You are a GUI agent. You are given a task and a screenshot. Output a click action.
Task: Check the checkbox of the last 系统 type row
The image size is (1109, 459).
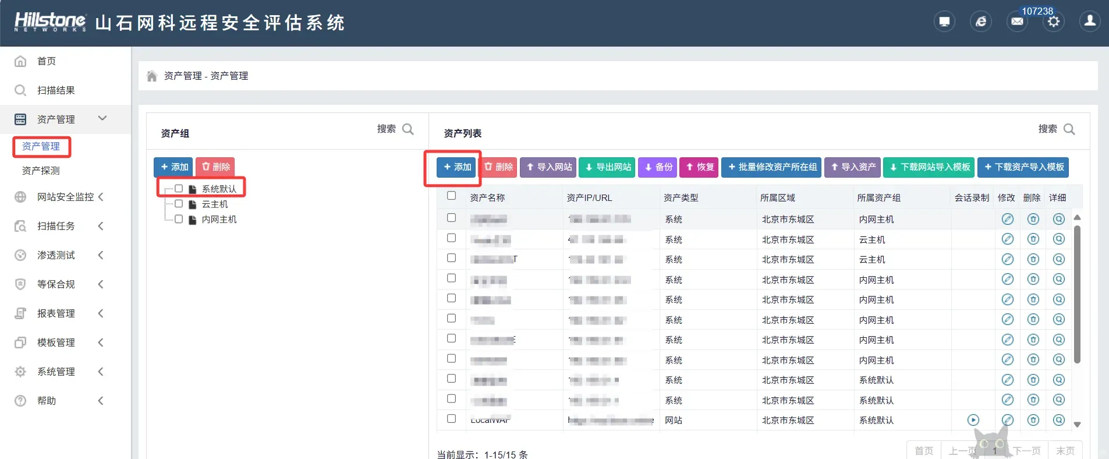tap(451, 398)
